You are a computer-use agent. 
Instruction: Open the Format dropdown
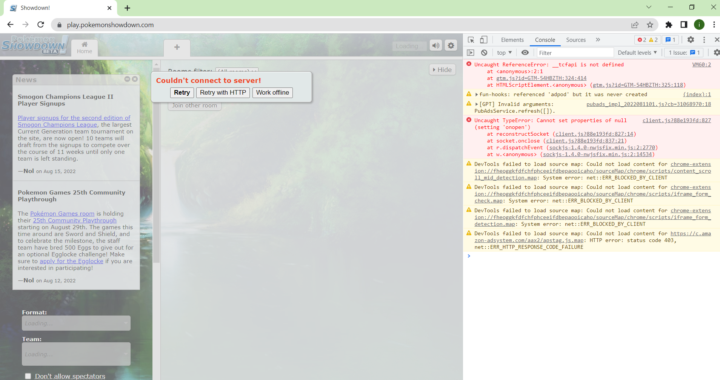pos(76,323)
